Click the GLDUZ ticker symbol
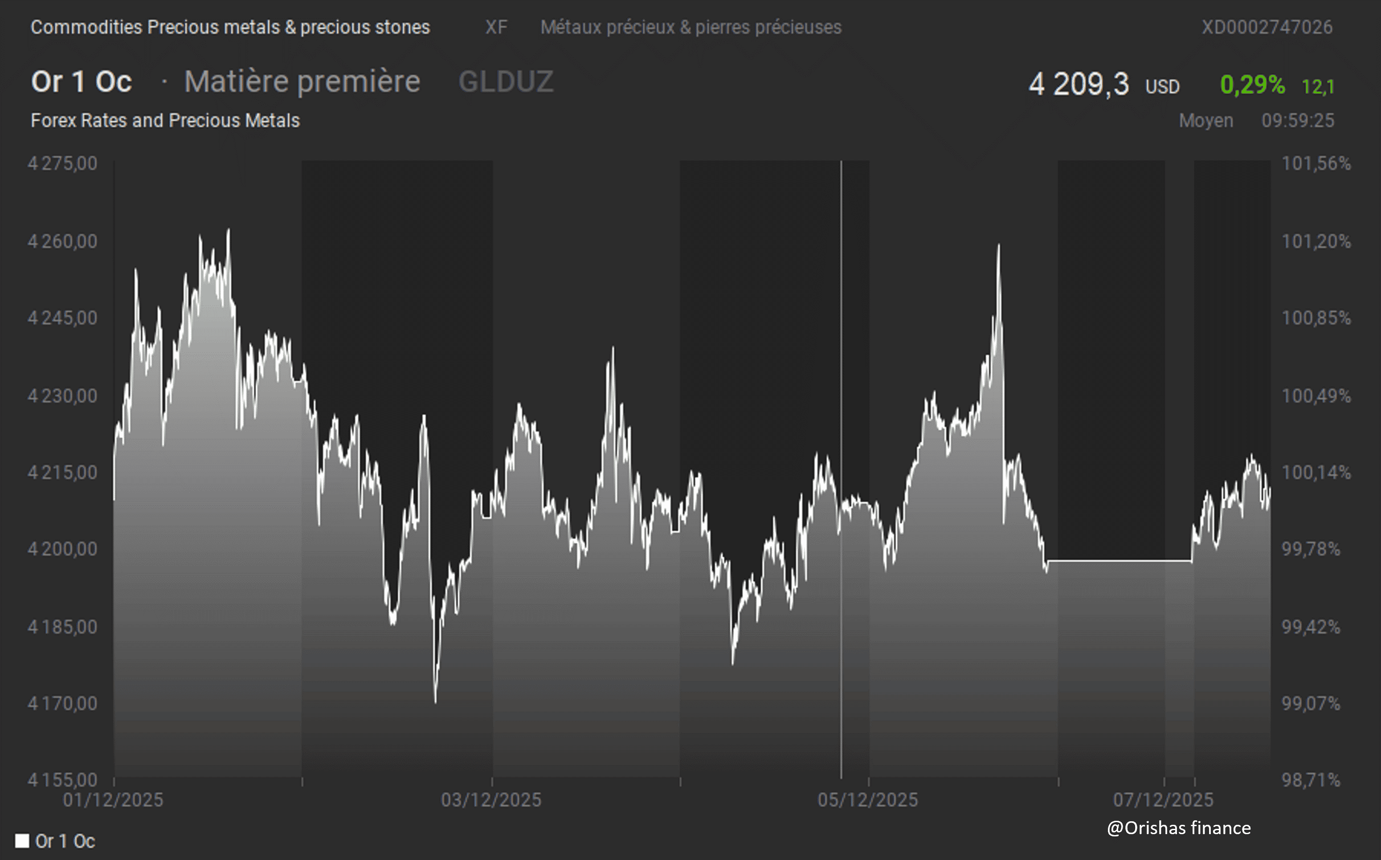Screen dimensions: 1381x860 click(x=506, y=82)
